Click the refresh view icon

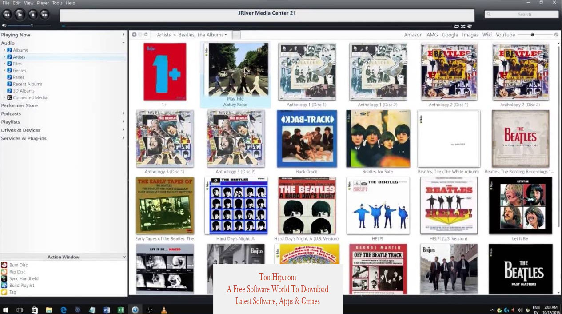pos(146,35)
